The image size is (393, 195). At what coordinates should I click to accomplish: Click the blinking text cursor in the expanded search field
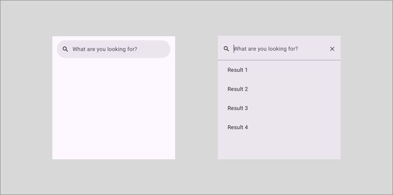click(234, 49)
